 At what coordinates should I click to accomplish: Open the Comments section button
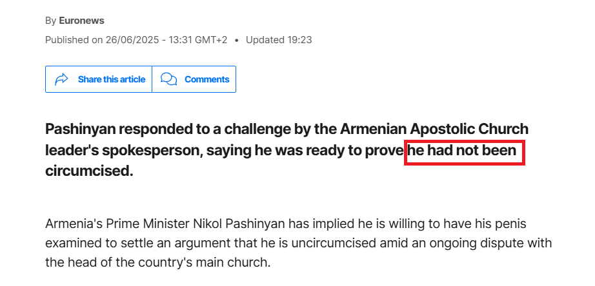click(x=194, y=79)
